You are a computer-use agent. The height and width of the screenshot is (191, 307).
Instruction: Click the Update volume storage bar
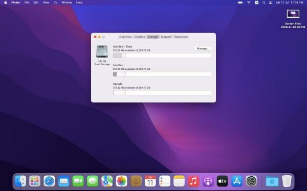point(162,93)
